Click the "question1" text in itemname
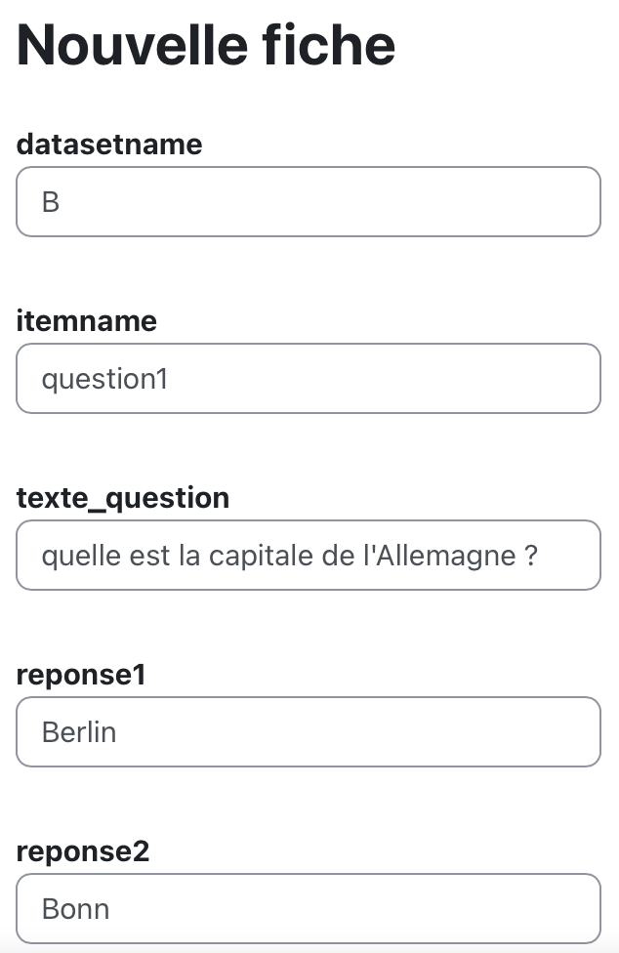Screen dimensions: 619x953 104,379
